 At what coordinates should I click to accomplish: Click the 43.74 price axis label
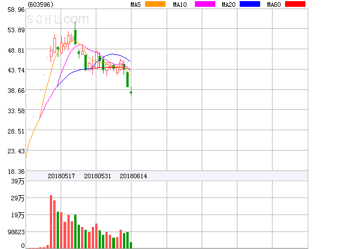(x=16, y=70)
